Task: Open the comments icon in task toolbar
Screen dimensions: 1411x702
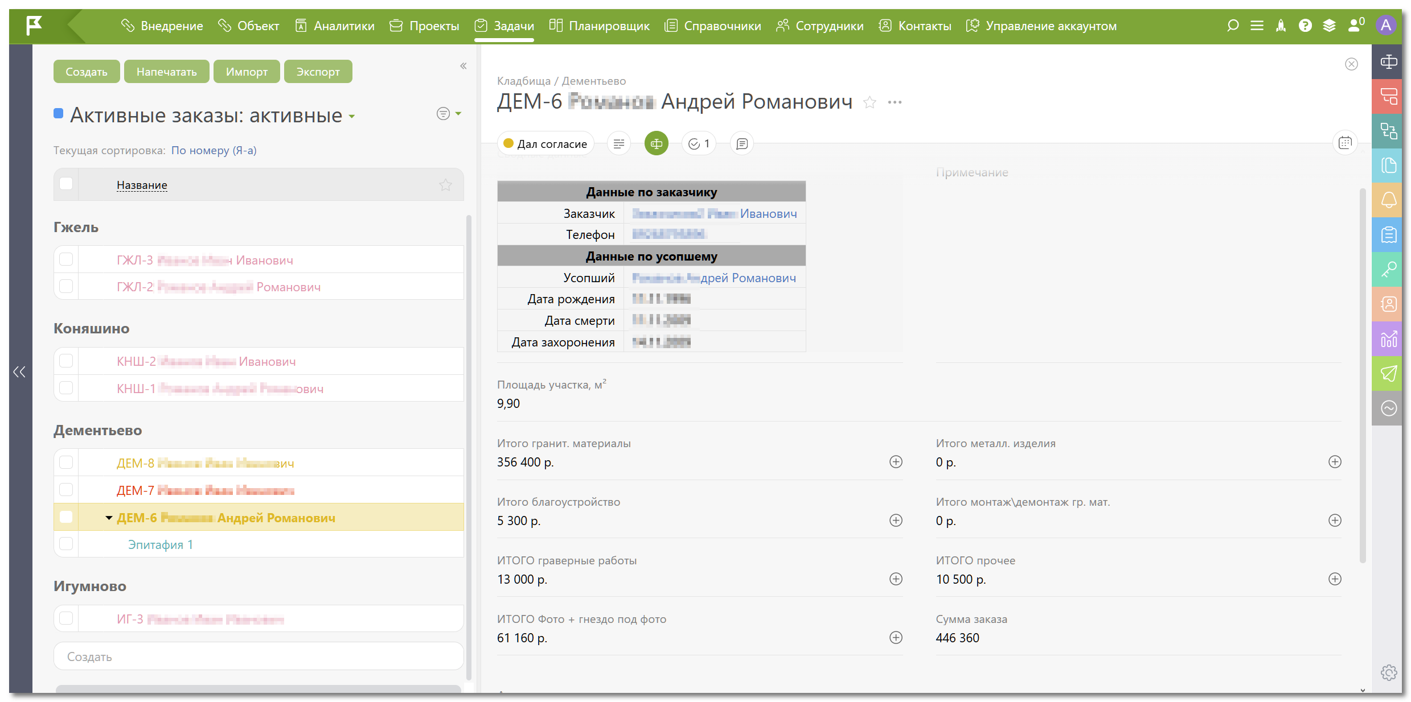Action: coord(741,144)
